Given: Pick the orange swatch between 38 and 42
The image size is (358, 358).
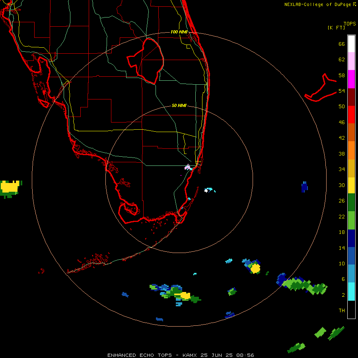Looking at the screenshot, I should pos(351,150).
